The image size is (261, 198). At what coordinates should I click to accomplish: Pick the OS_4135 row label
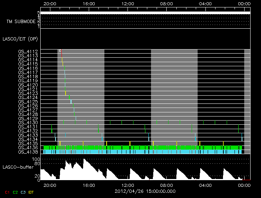tap(28, 143)
